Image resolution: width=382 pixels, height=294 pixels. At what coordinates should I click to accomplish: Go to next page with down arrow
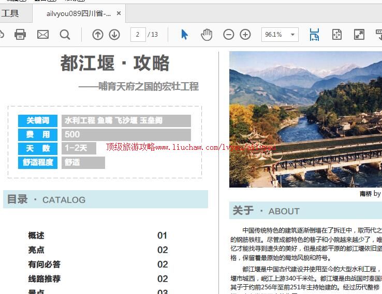point(114,35)
